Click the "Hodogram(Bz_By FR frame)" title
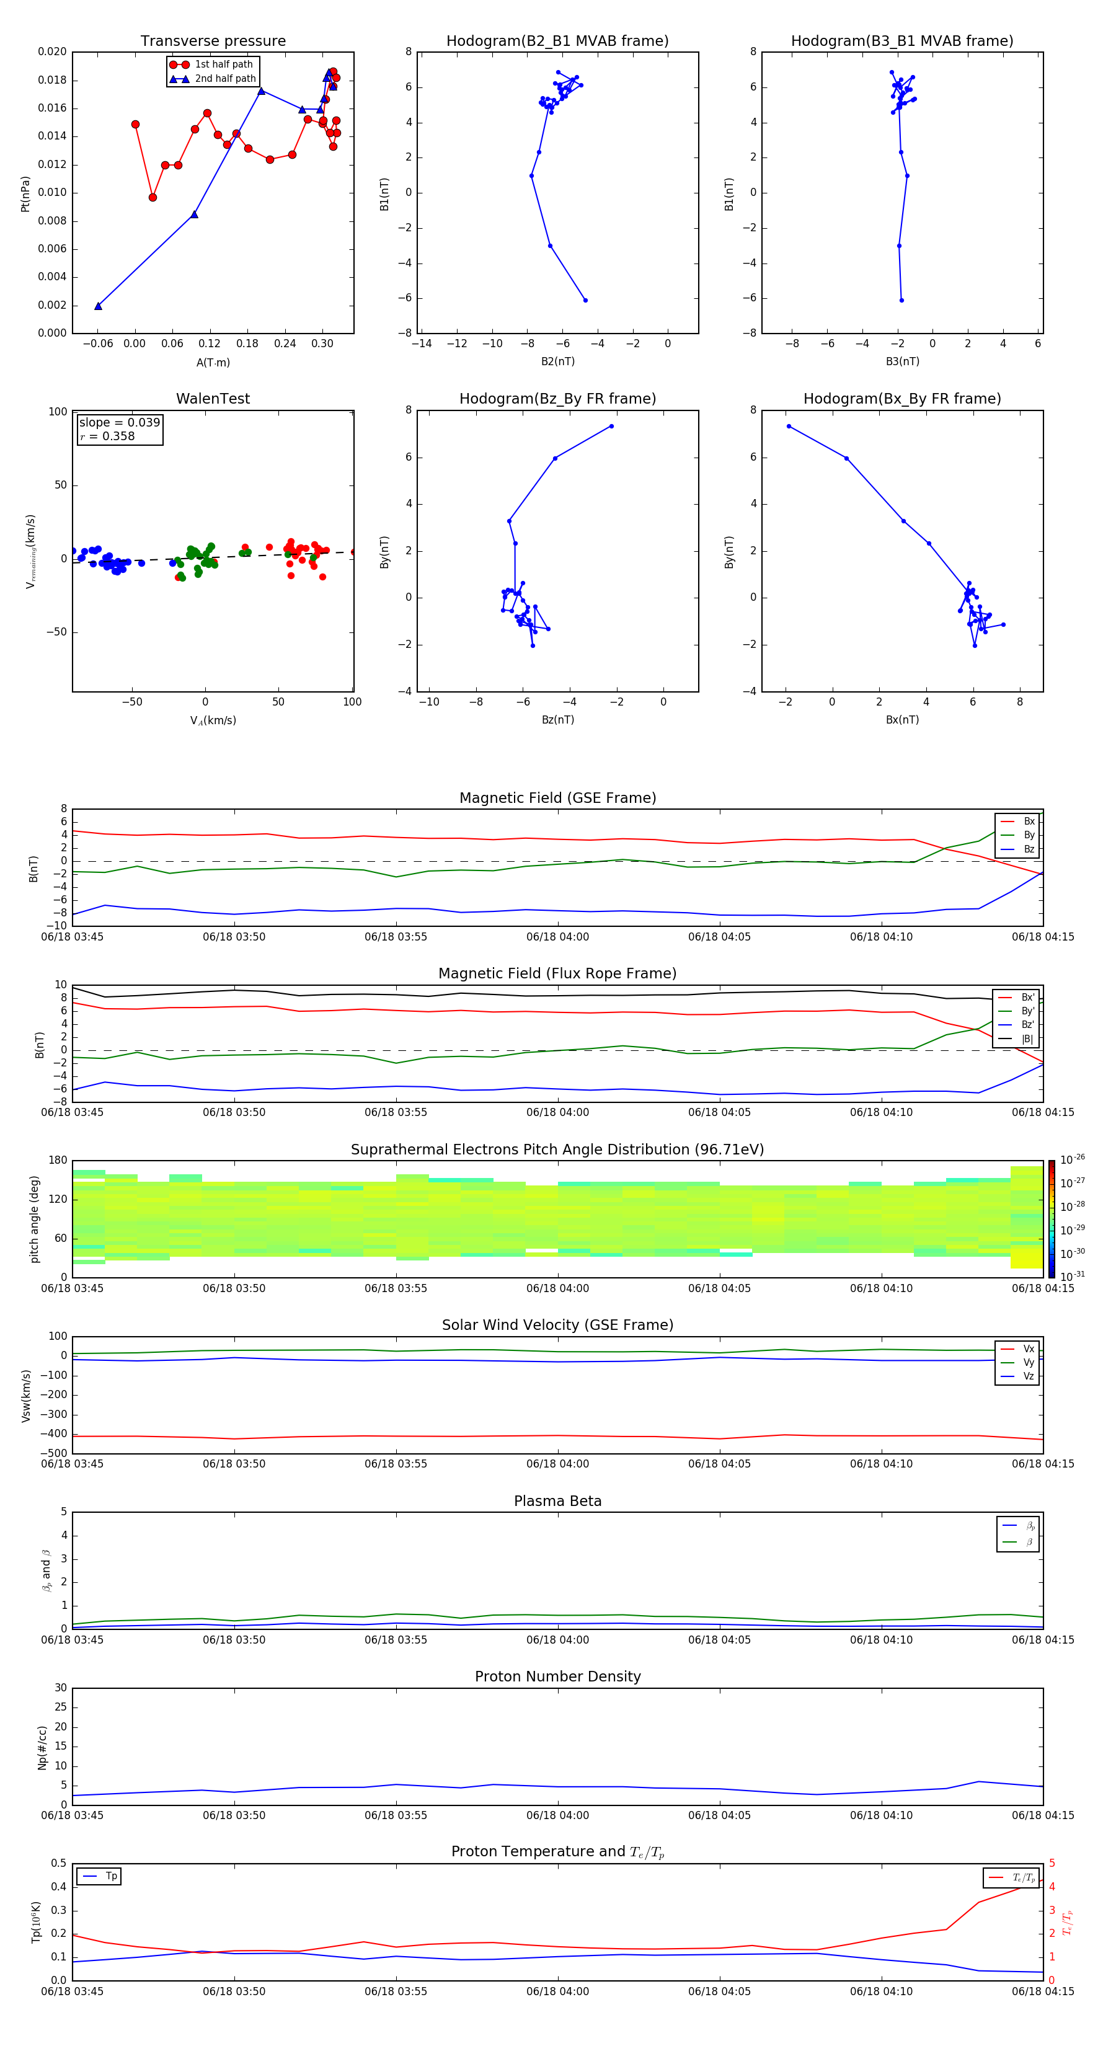 click(557, 399)
